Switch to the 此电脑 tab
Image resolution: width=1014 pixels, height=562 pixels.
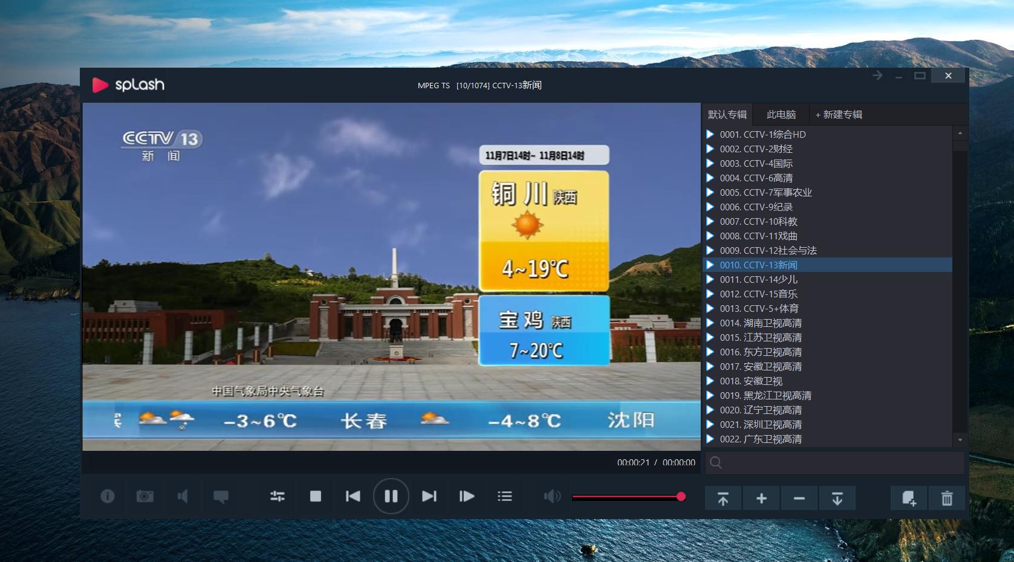coord(780,115)
